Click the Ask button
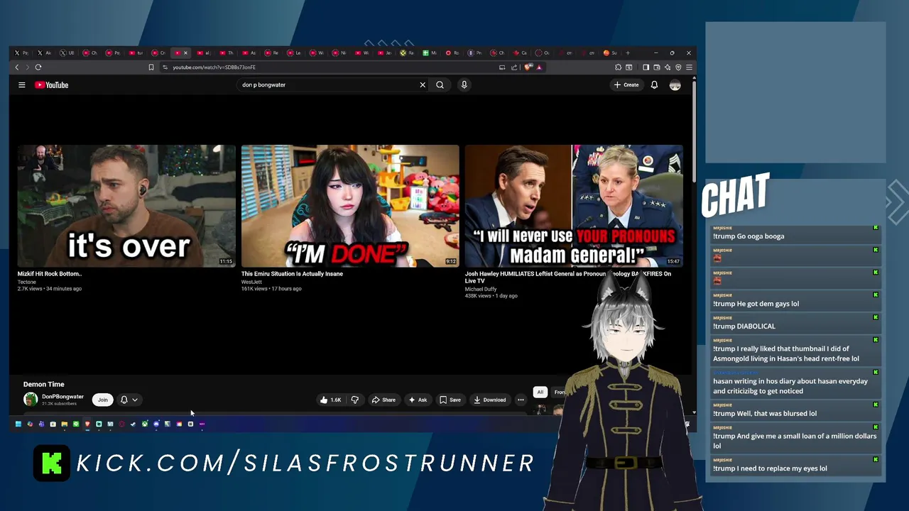909x511 pixels. click(x=418, y=400)
